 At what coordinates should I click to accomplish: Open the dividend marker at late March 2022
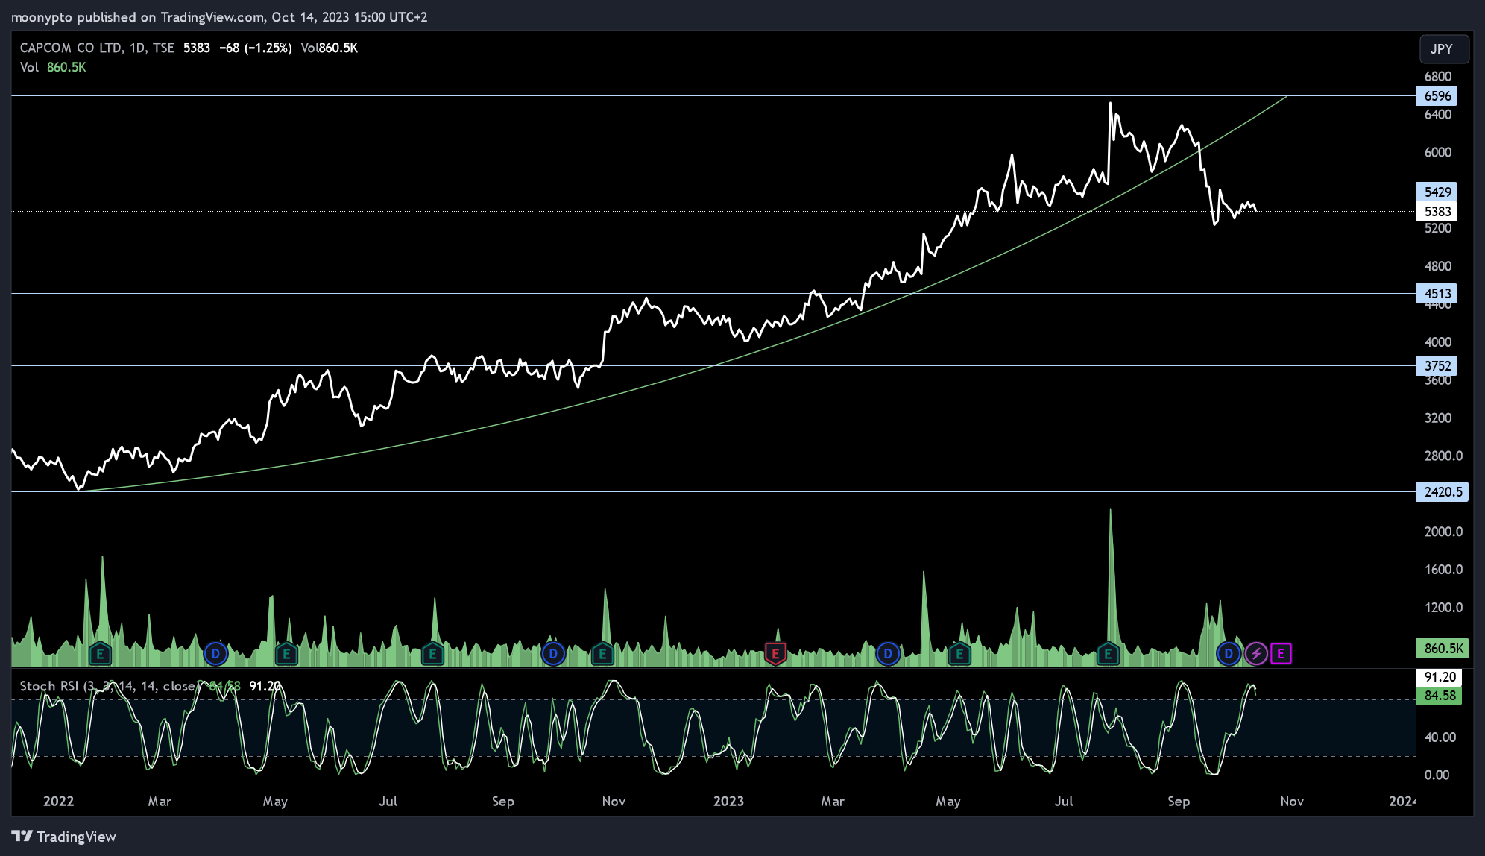click(215, 654)
